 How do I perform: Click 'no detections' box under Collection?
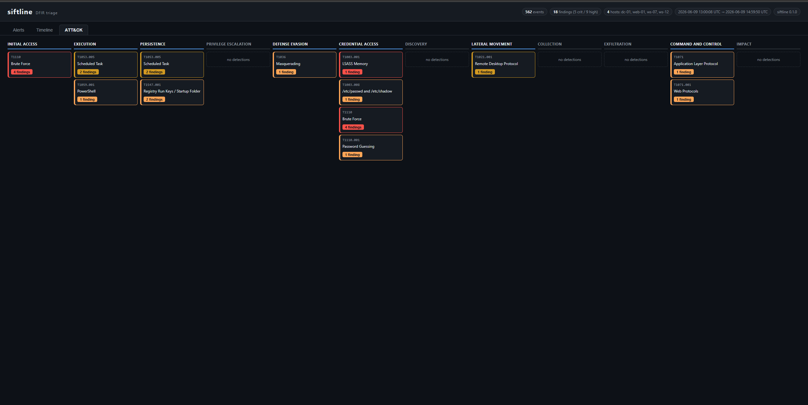(570, 59)
